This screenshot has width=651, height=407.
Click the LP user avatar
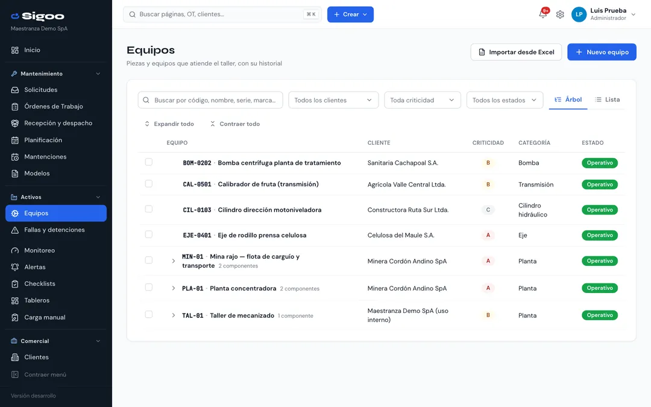point(579,14)
